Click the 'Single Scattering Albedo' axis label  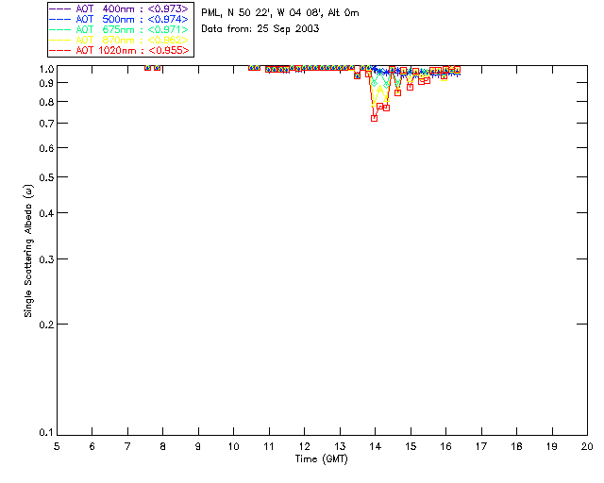click(x=28, y=251)
